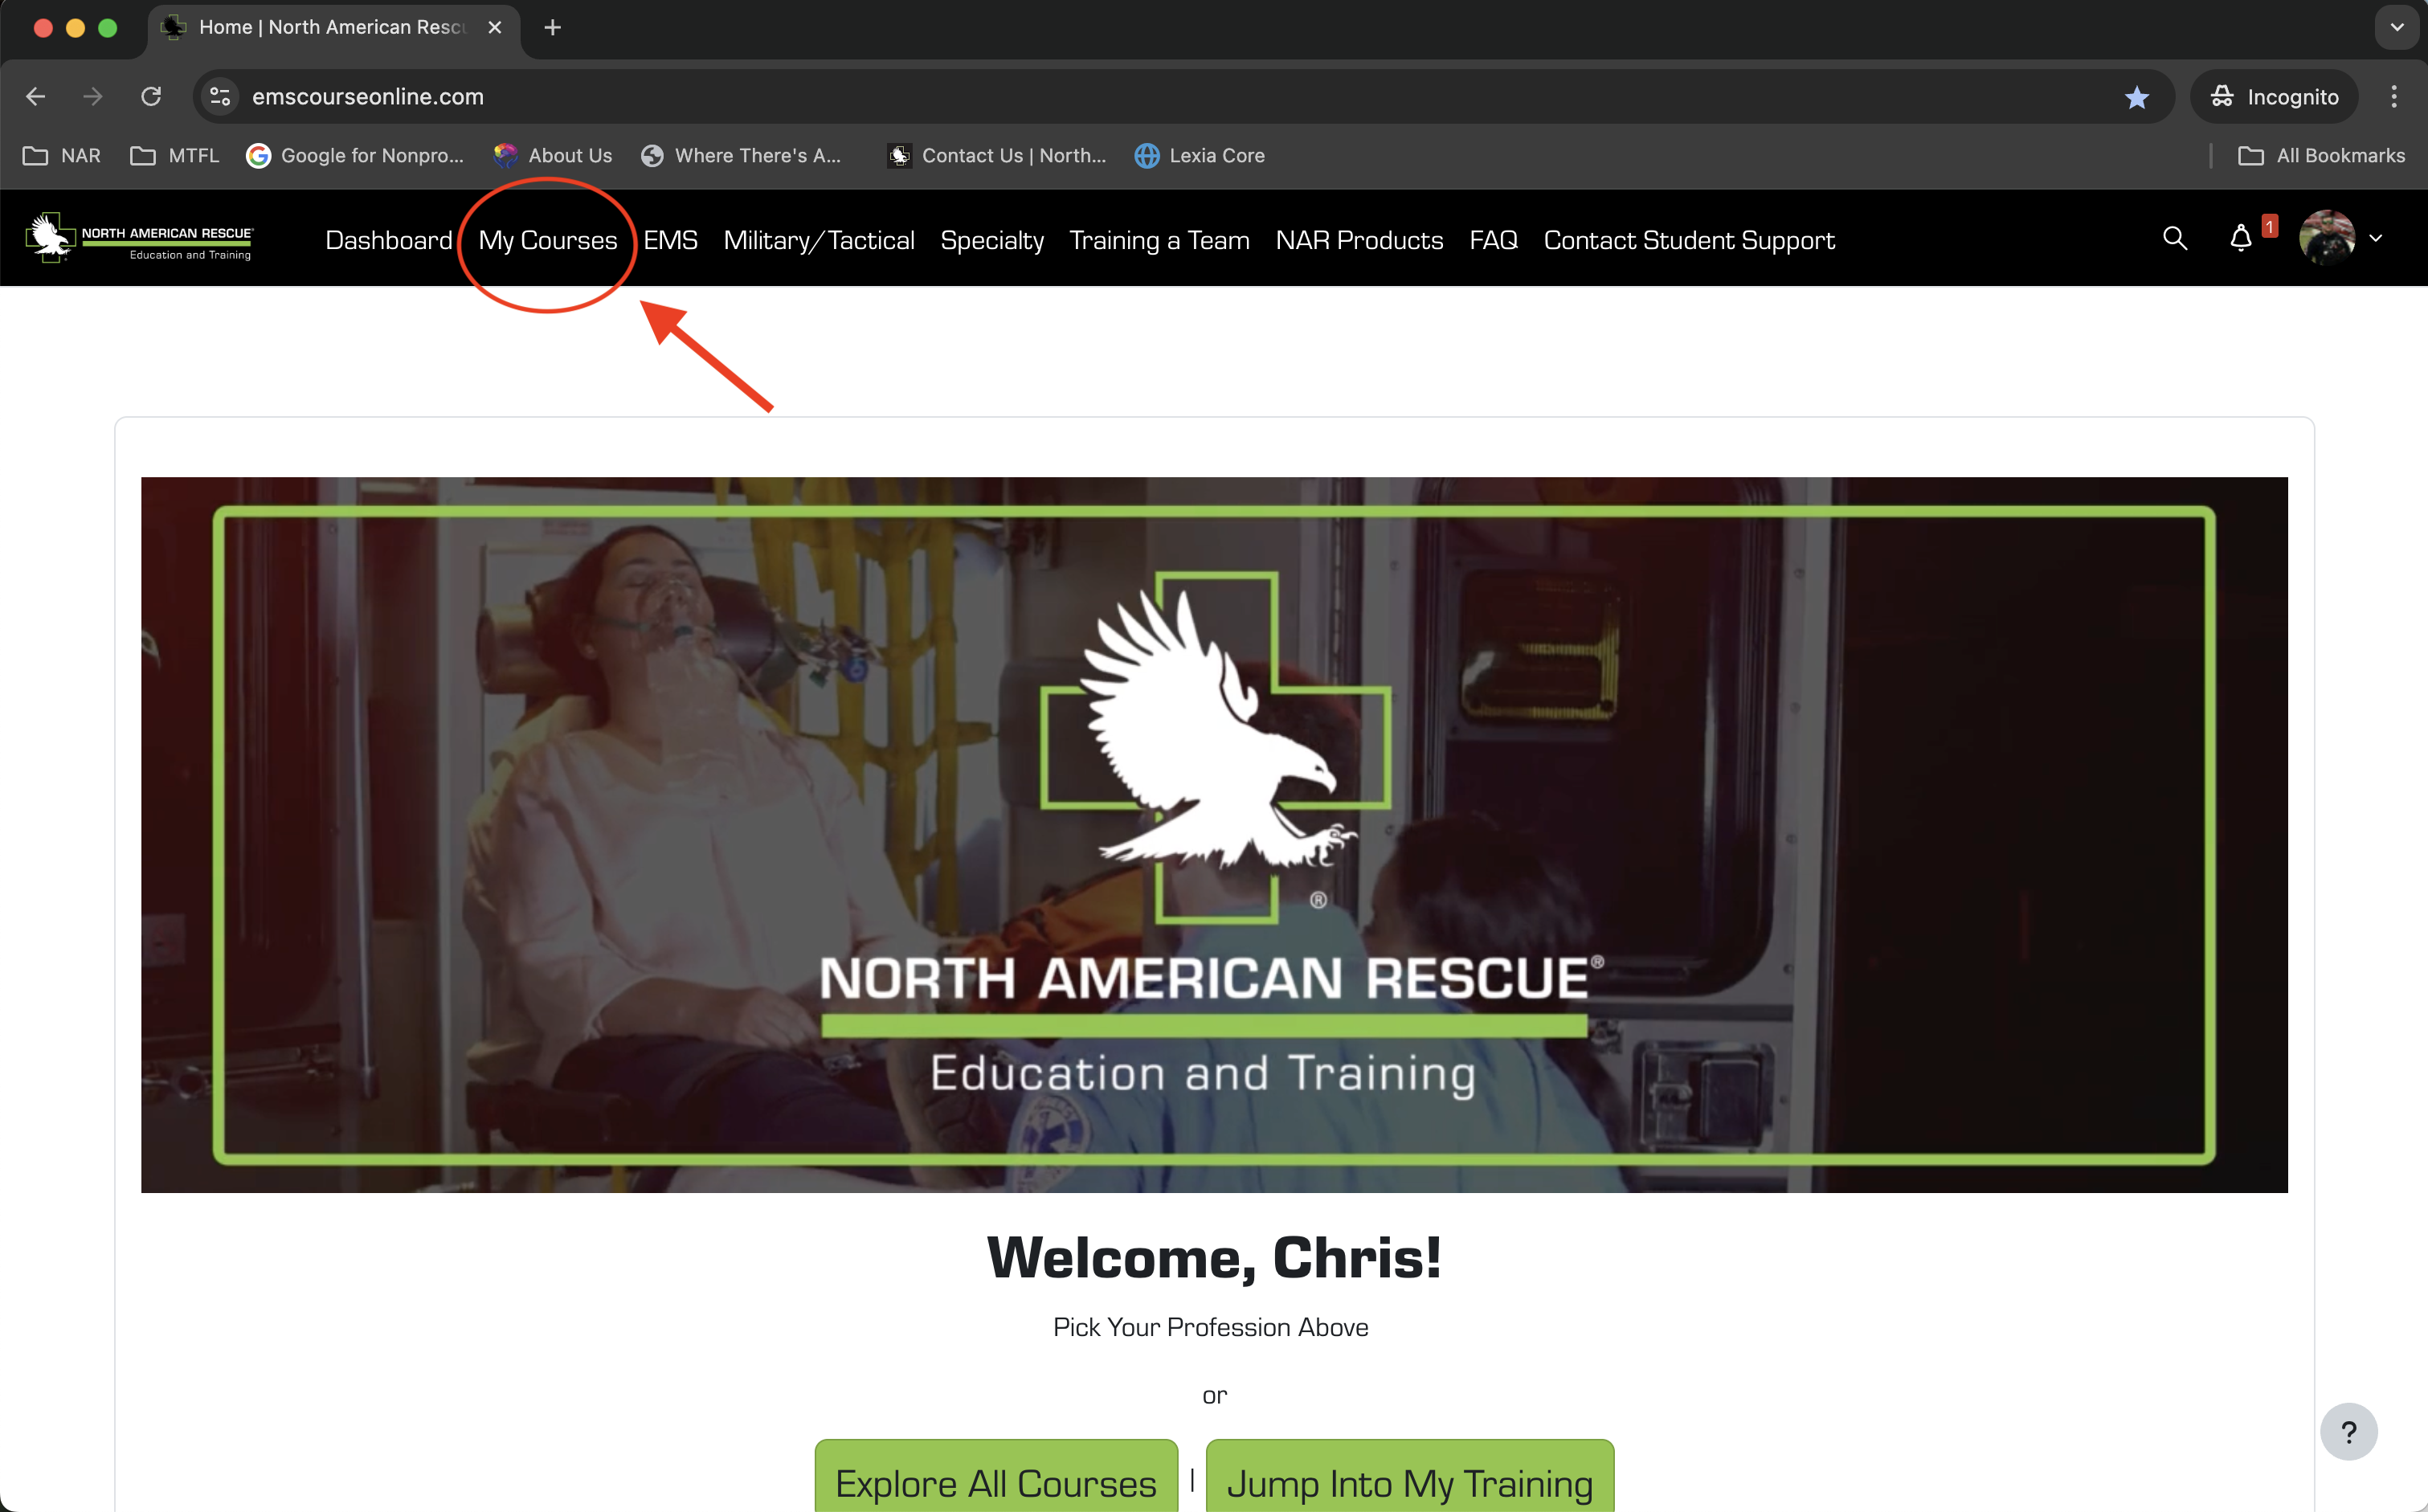Image resolution: width=2428 pixels, height=1512 pixels.
Task: Open the notifications bell
Action: pos(2240,238)
